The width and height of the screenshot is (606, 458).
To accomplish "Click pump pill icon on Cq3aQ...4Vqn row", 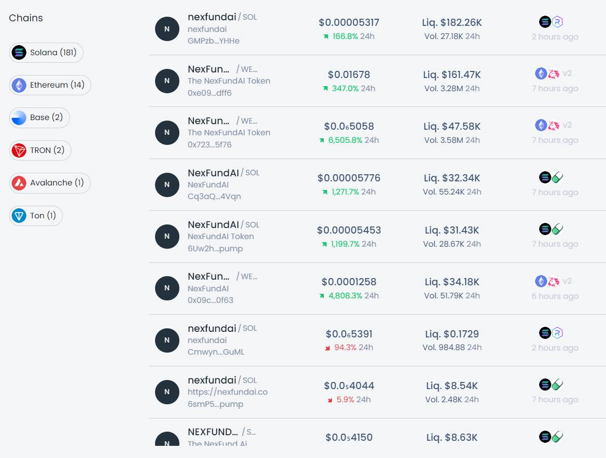I will [557, 177].
